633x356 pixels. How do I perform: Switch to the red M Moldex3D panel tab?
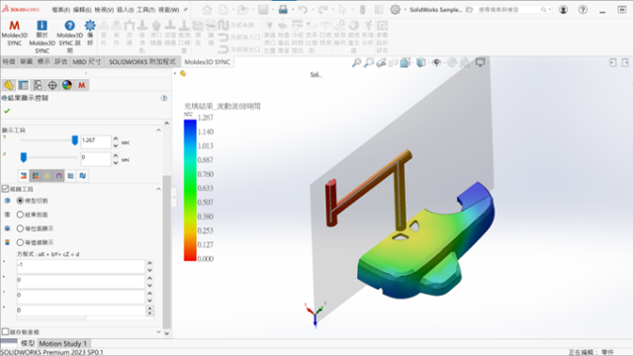pos(81,85)
